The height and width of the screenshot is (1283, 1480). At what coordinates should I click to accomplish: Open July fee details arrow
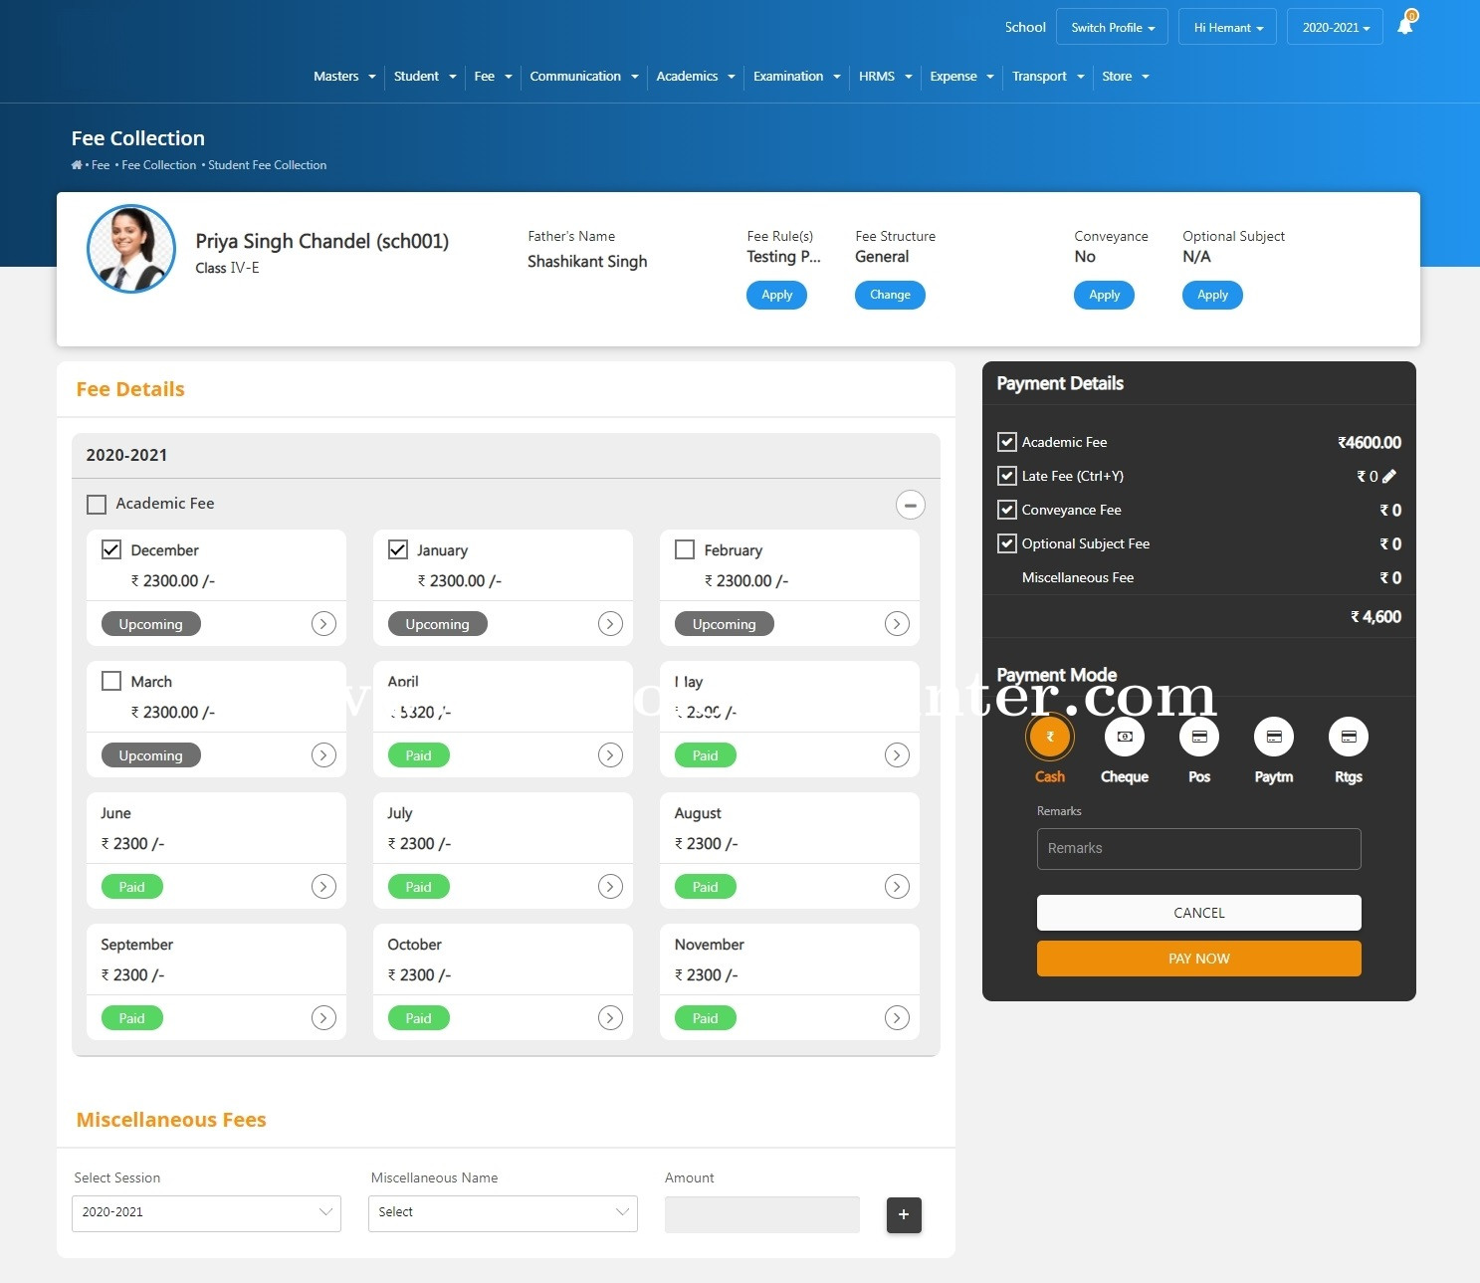[x=610, y=887]
